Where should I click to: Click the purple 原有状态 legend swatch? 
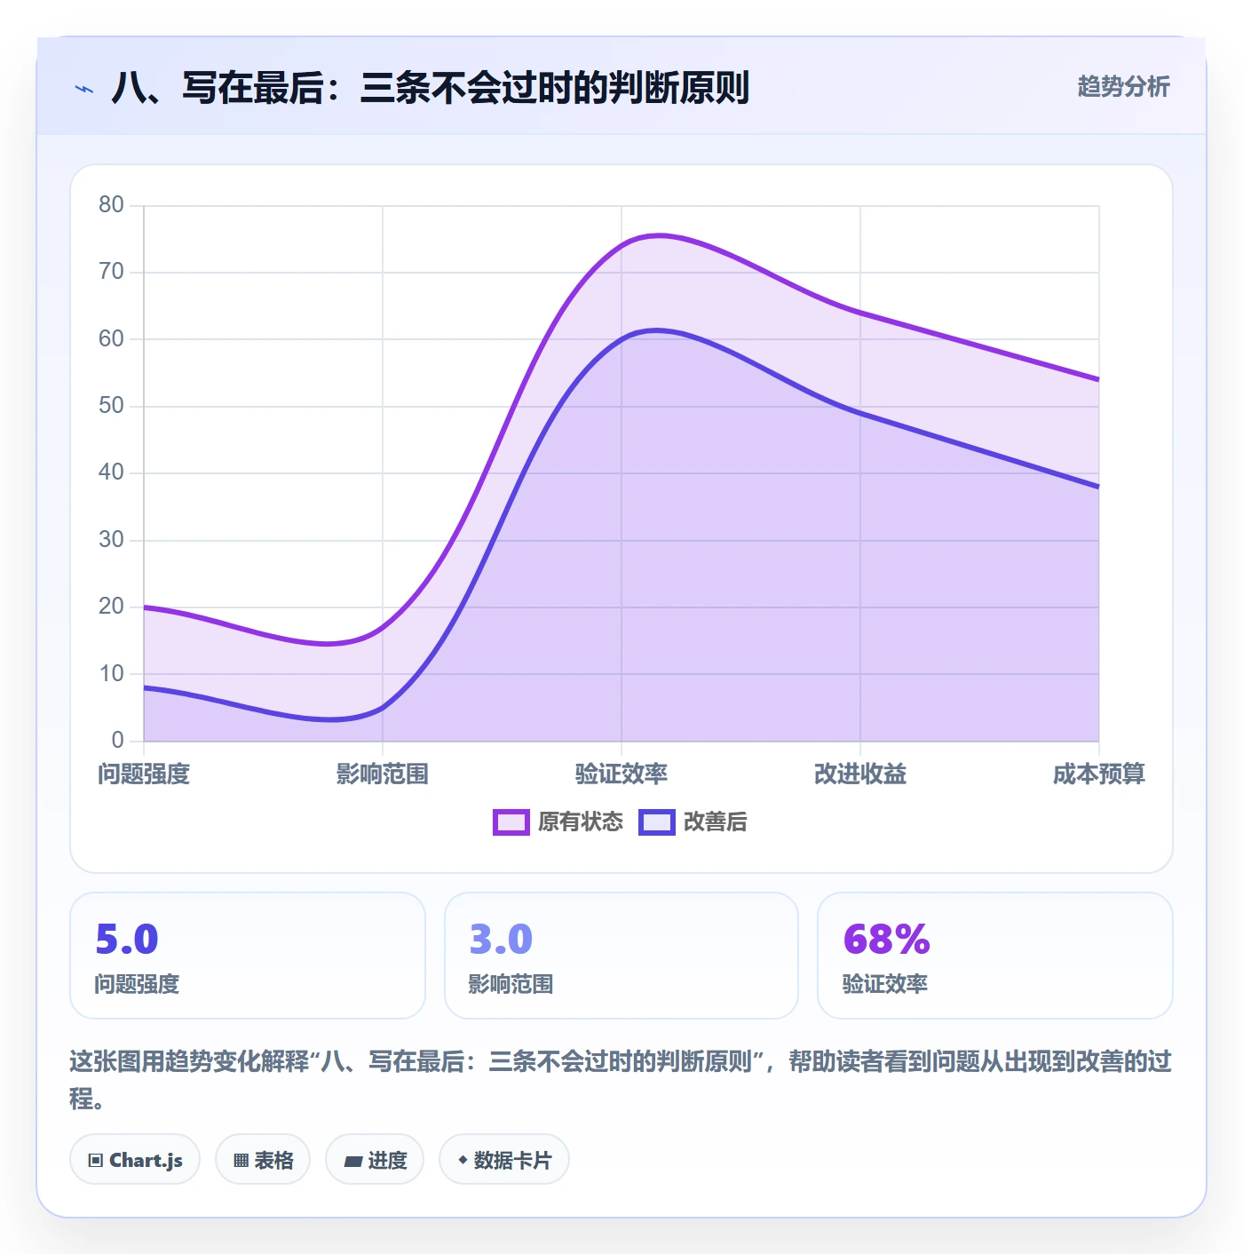tap(511, 822)
